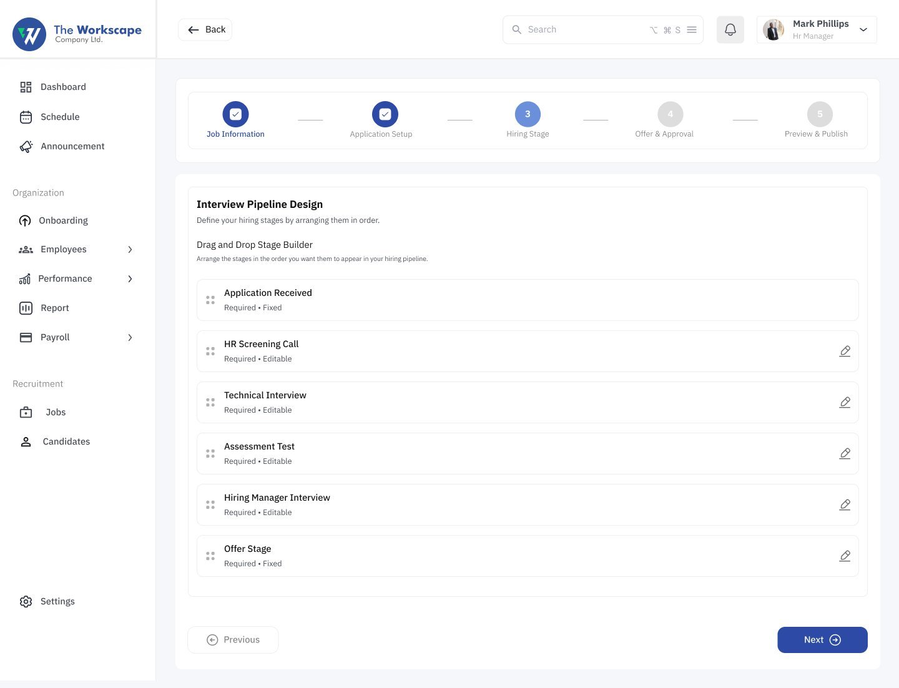Click the Interview Pipeline Design heading
The width and height of the screenshot is (899, 688).
tap(260, 204)
